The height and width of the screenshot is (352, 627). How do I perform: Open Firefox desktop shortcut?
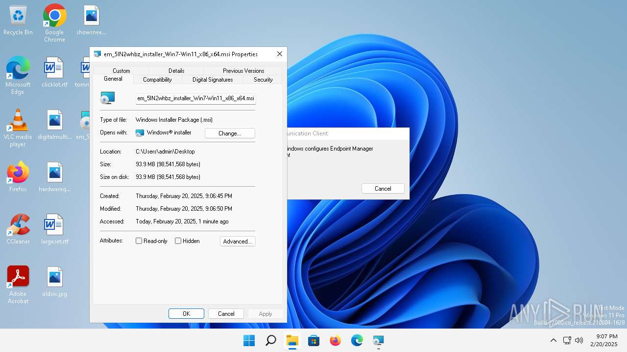coord(18,177)
